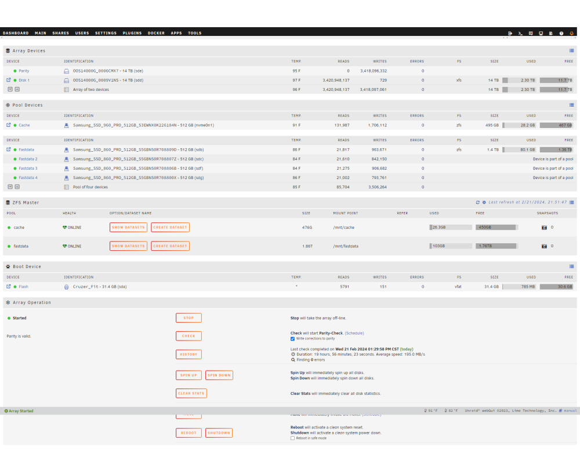The image size is (580, 454).
Task: Refresh the ZFS Master panel
Action: [x=477, y=203]
